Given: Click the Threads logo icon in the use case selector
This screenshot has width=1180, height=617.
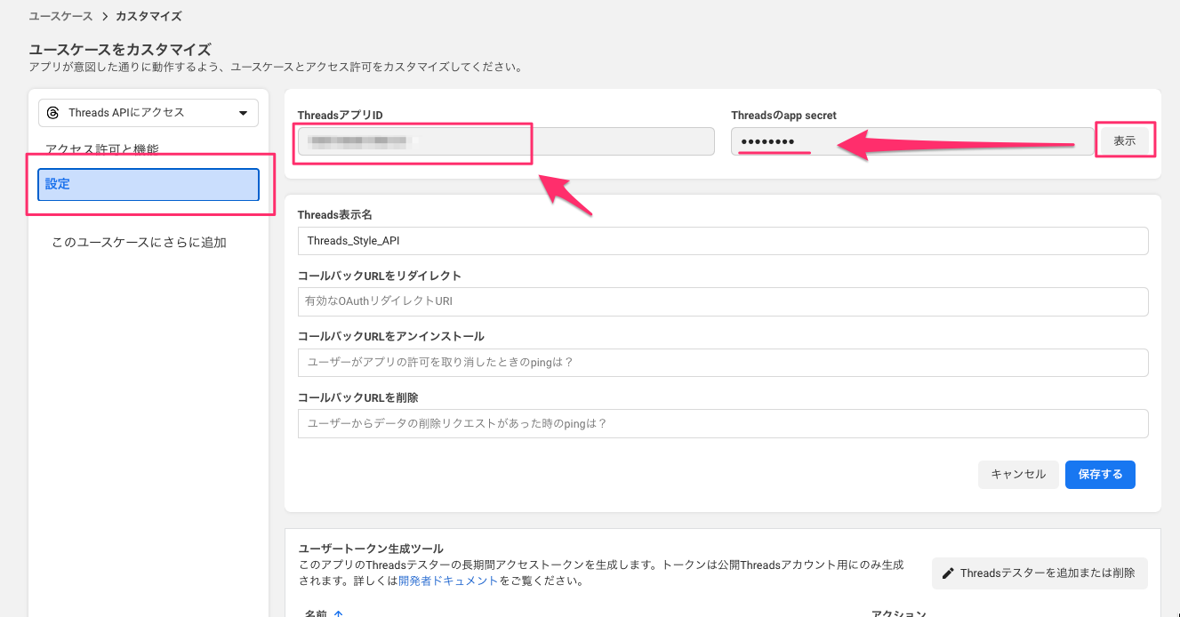Looking at the screenshot, I should [53, 113].
